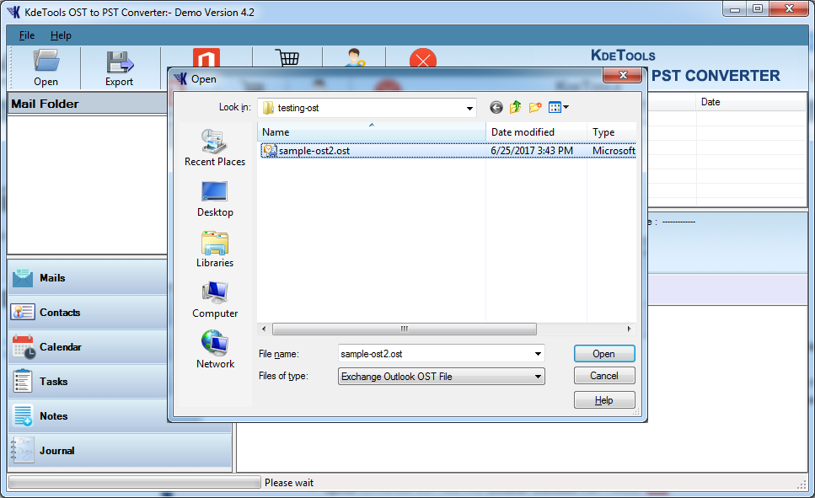Click the scroll left arrow in file list
This screenshot has height=498, width=815.
[264, 329]
